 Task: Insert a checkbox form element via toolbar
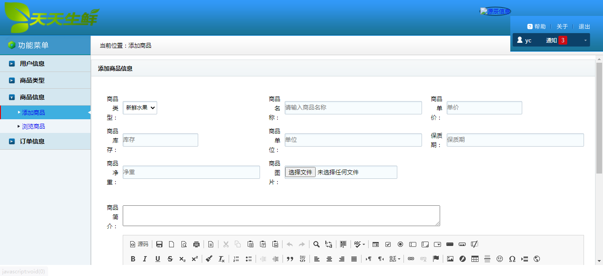point(388,244)
